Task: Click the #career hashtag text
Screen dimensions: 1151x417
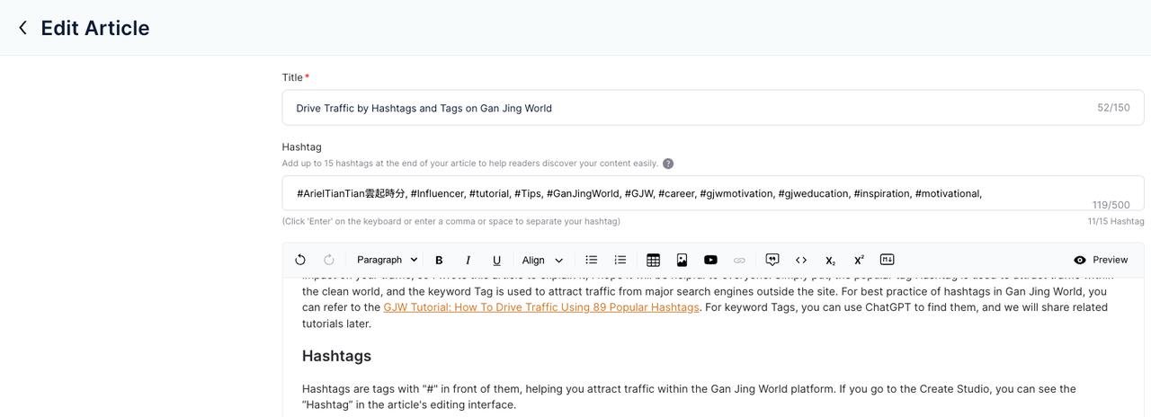Action: [x=676, y=193]
